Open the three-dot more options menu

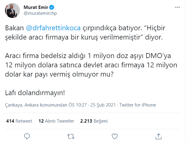coord(177,7)
